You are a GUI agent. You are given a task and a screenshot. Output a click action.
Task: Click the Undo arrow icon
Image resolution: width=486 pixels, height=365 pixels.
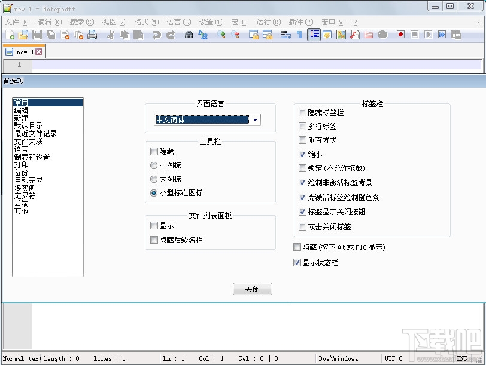156,35
